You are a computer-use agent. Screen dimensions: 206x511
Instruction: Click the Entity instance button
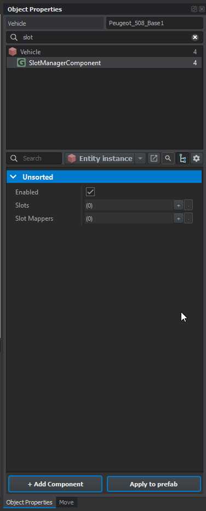point(100,158)
